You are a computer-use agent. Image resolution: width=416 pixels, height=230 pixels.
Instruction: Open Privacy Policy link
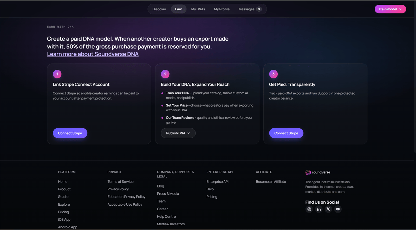coord(118,189)
